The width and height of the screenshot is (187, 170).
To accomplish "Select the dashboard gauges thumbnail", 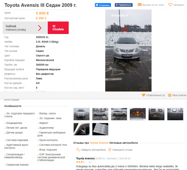I will pos(138,114).
